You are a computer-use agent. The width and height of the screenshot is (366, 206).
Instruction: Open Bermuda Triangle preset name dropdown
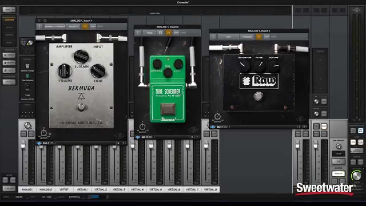click(55, 26)
